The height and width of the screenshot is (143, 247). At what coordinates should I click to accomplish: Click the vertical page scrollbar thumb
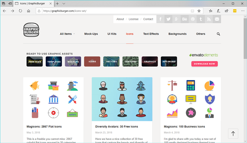[245, 38]
